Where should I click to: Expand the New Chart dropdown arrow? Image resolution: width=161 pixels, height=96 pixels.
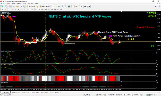click(x=4, y=7)
